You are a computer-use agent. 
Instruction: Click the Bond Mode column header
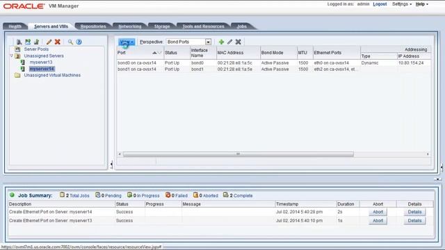tap(278, 53)
